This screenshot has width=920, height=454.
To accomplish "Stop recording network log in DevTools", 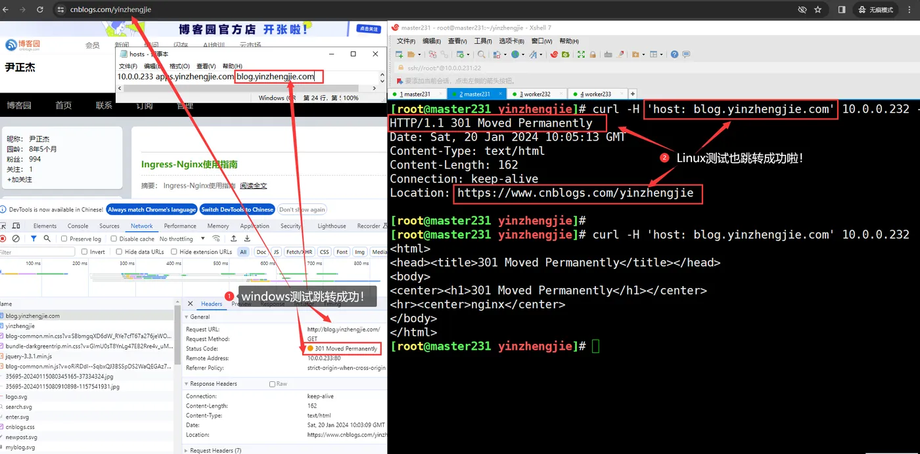I will coord(3,239).
